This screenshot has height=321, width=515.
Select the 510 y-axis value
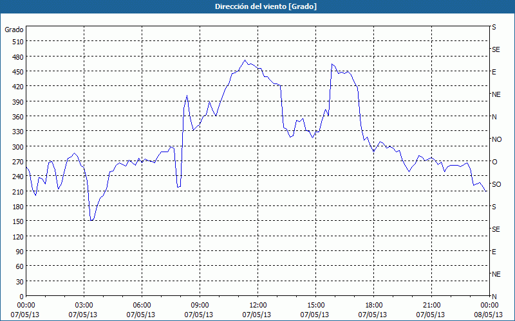point(19,42)
